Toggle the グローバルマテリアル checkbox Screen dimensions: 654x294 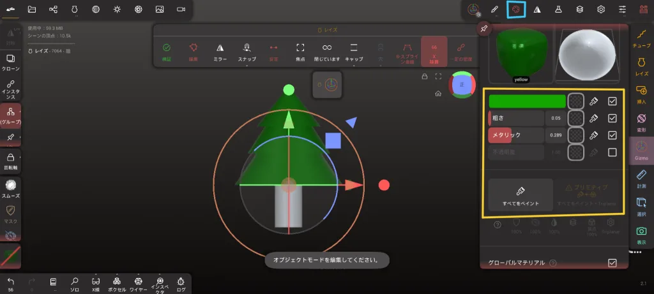click(612, 263)
